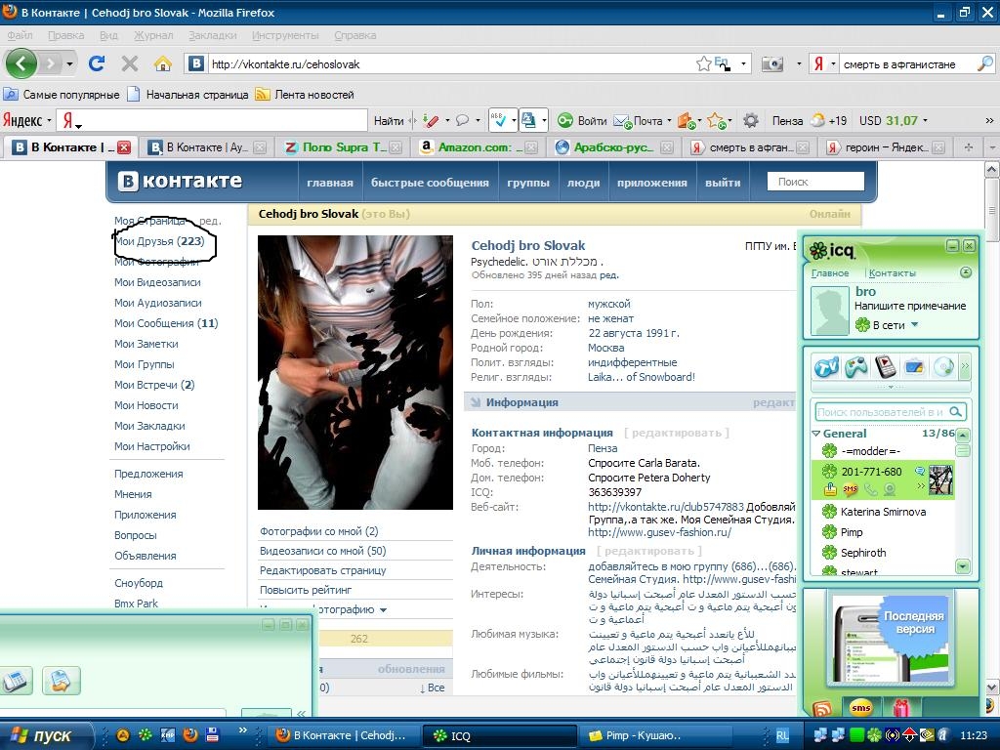Click the Firefox URL address bar
Image resolution: width=1000 pixels, height=750 pixels.
tap(451, 63)
